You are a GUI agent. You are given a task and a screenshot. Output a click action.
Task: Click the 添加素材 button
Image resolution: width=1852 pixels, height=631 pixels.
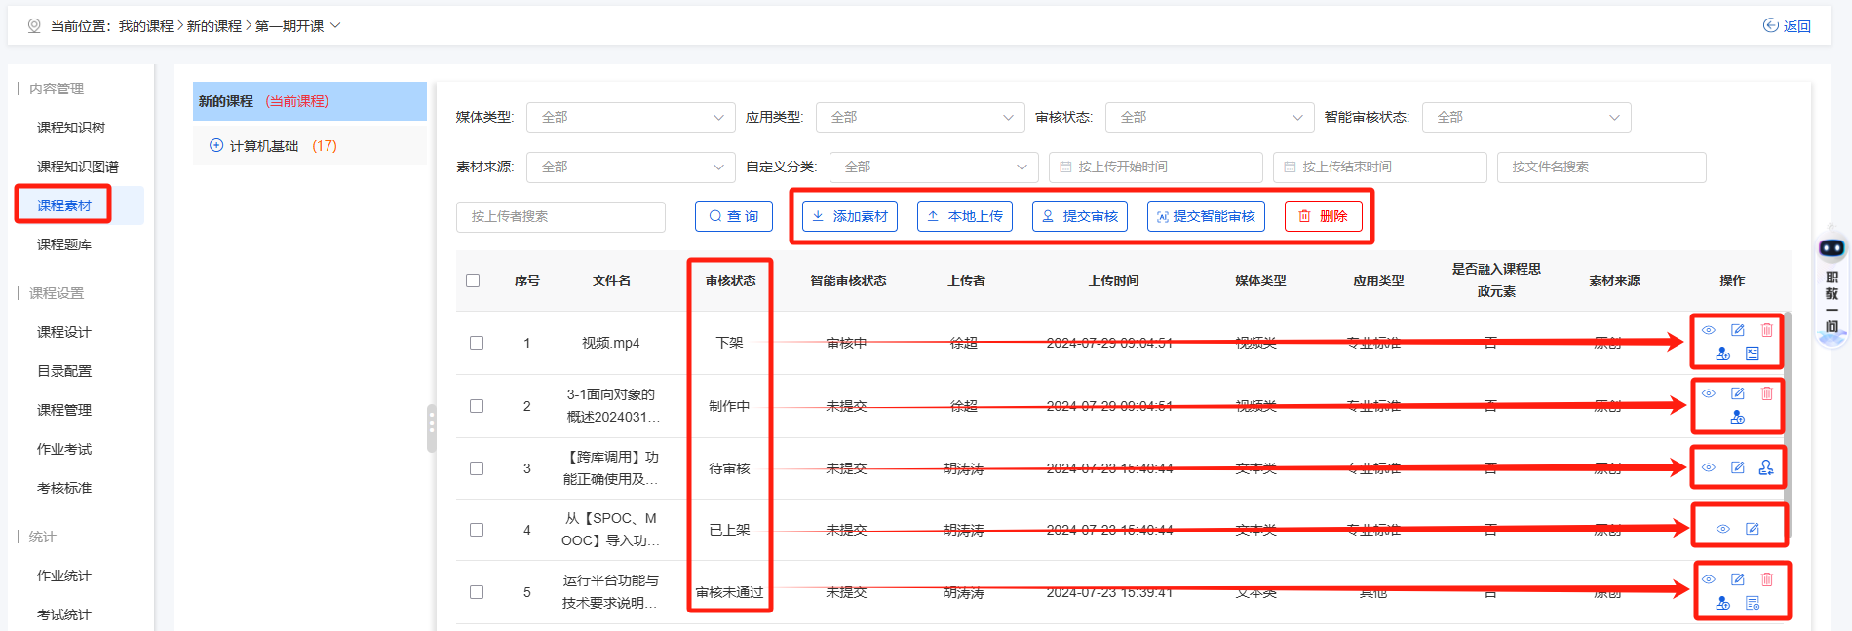tap(850, 216)
